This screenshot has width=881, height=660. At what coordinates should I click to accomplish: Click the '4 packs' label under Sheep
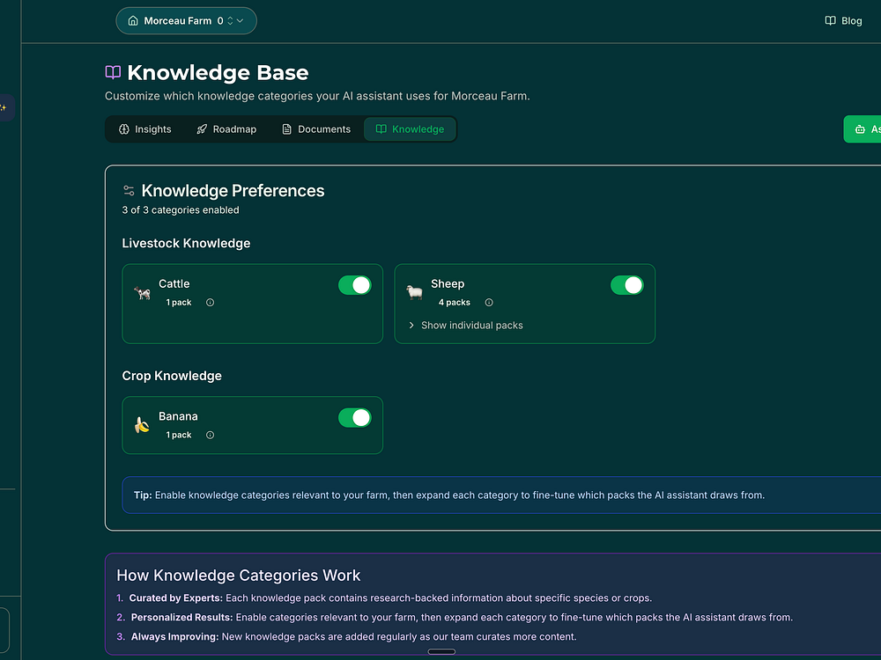click(x=454, y=303)
